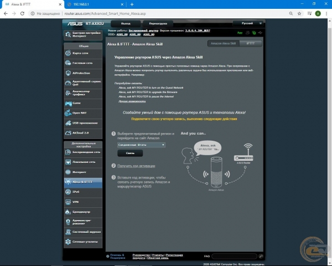Bookmark this page with the star icon
The image size is (332, 266).
click(x=299, y=13)
